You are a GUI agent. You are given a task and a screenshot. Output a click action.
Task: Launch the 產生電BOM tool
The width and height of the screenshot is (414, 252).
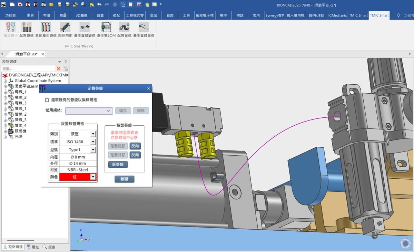tap(106, 27)
